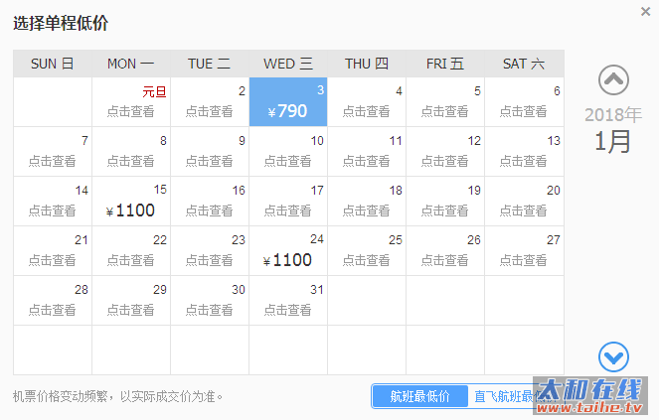Check price for January 14
This screenshot has height=420, width=659.
[x=53, y=202]
